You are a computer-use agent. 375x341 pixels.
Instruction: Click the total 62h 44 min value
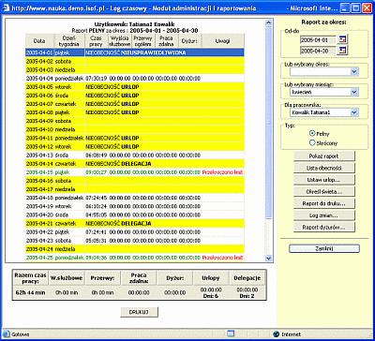coord(30,292)
